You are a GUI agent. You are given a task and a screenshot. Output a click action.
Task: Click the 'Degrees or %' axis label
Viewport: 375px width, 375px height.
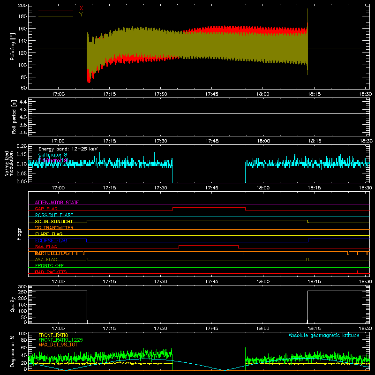pos(12,351)
